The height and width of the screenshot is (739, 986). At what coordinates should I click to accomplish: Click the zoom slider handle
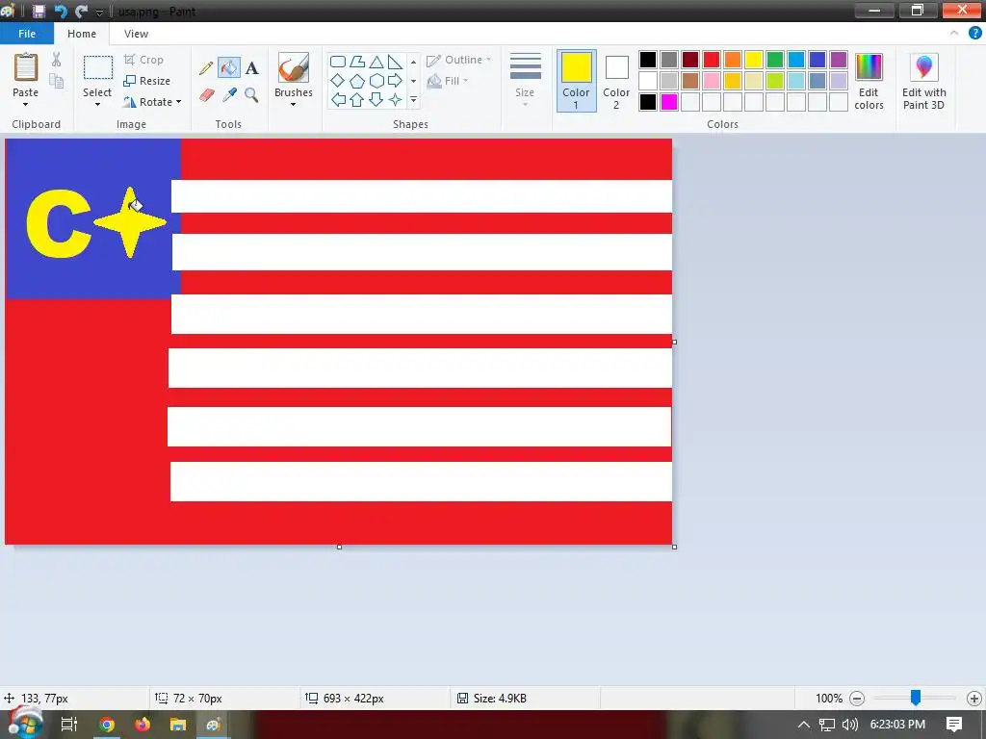point(916,697)
